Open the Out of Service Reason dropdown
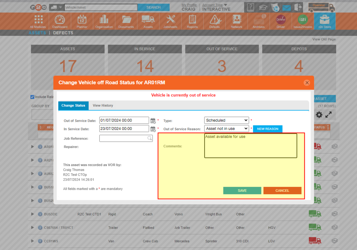 point(227,128)
